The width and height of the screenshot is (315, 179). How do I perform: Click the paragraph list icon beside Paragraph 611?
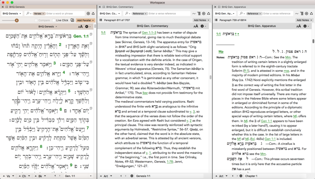(x=101, y=20)
